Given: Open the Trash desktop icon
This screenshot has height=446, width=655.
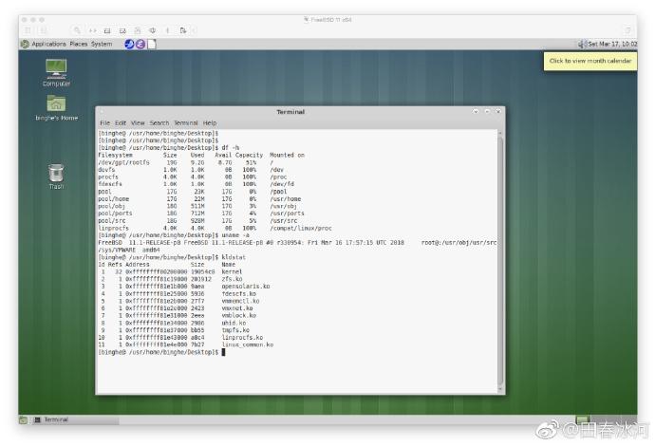Looking at the screenshot, I should pos(56,177).
